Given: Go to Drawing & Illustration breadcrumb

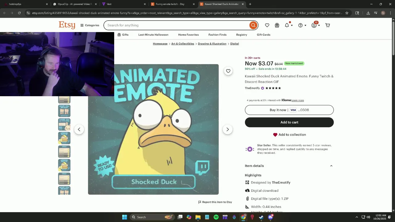Looking at the screenshot, I should pyautogui.click(x=212, y=44).
